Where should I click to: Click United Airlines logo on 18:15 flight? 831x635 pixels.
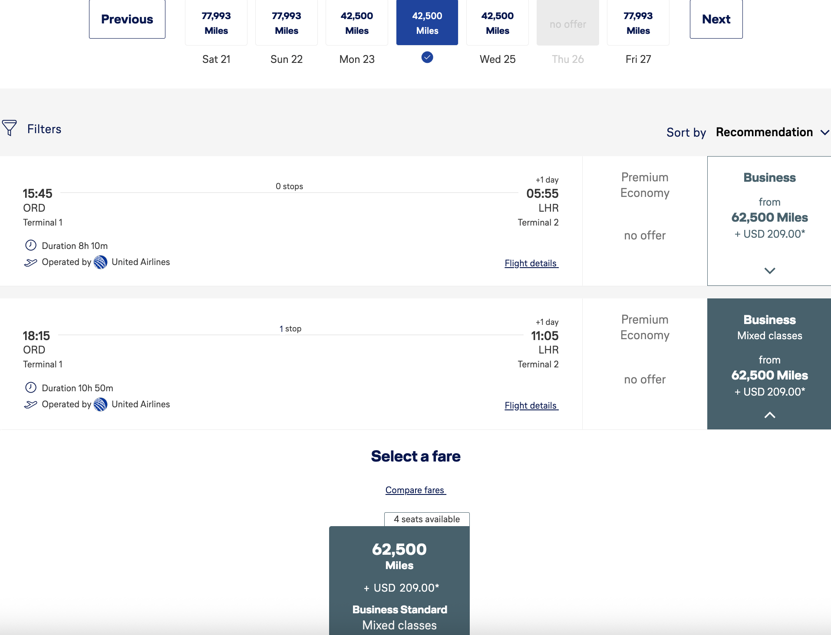[100, 404]
